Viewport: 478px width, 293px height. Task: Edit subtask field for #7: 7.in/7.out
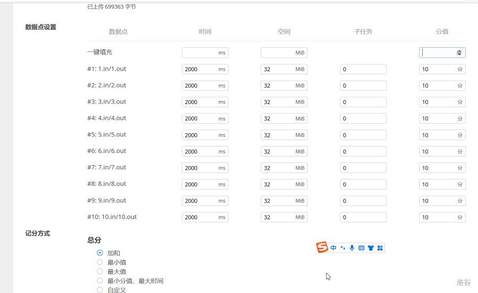(x=363, y=168)
